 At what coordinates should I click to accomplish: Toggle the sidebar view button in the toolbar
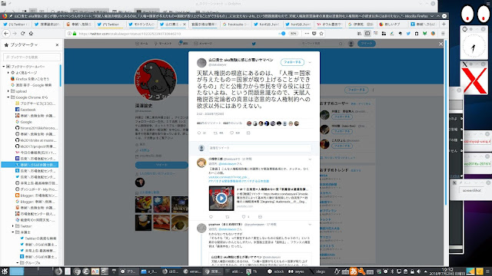coord(367,34)
